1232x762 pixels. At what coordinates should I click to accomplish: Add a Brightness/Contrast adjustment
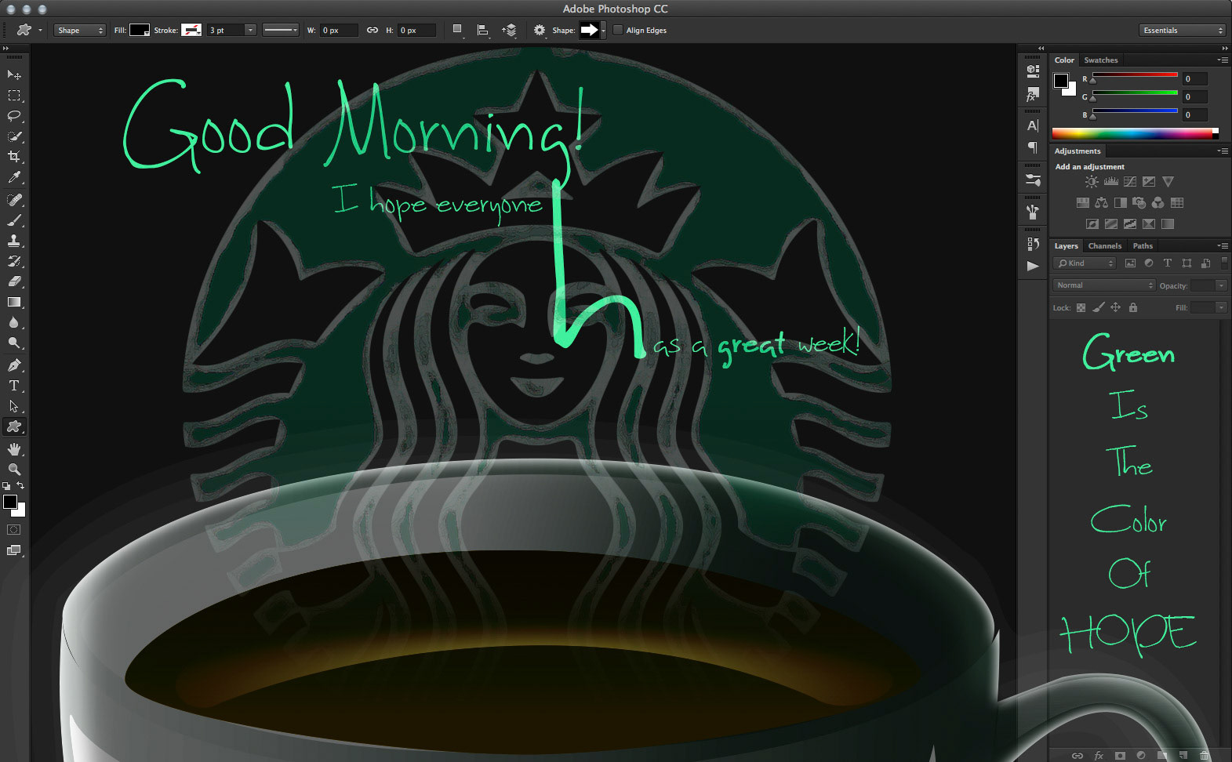point(1092,182)
